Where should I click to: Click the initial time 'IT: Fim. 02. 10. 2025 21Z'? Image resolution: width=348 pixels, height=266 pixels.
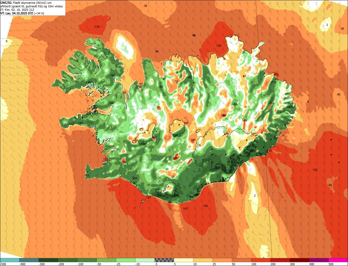coord(17,10)
